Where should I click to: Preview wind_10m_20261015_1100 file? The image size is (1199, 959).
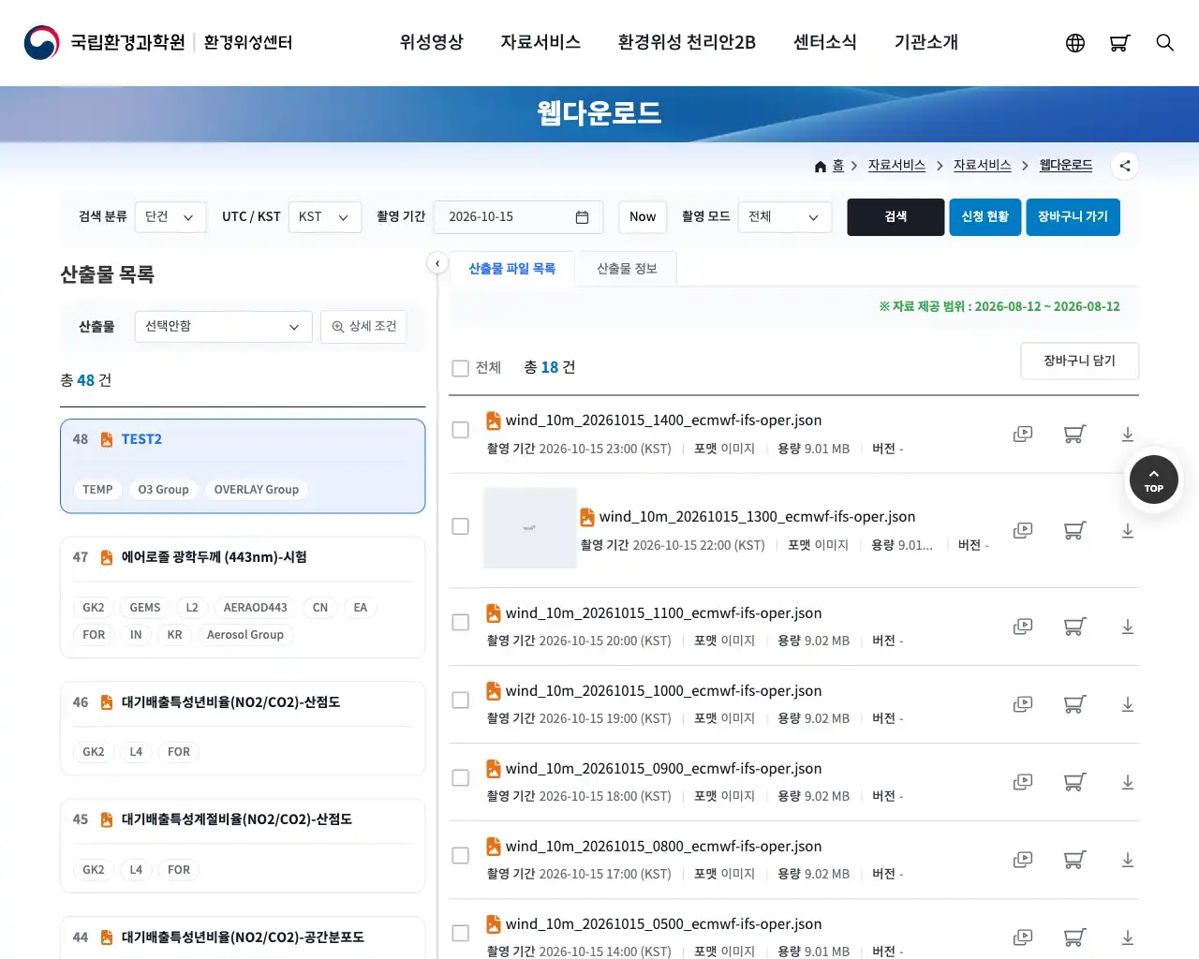pos(1023,627)
